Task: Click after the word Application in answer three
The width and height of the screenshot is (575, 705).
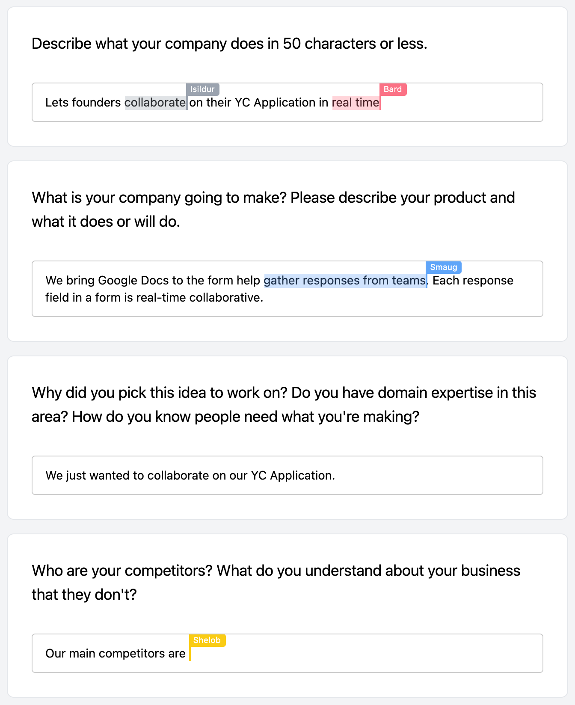Action: (333, 475)
